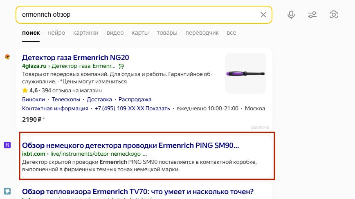Open the 'Распродажа' sitelink
The width and height of the screenshot is (355, 199).
135,100
